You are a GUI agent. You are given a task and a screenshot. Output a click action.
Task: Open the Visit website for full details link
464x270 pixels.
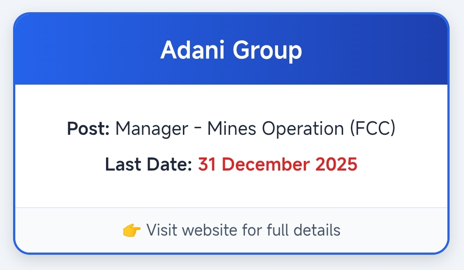click(x=243, y=230)
